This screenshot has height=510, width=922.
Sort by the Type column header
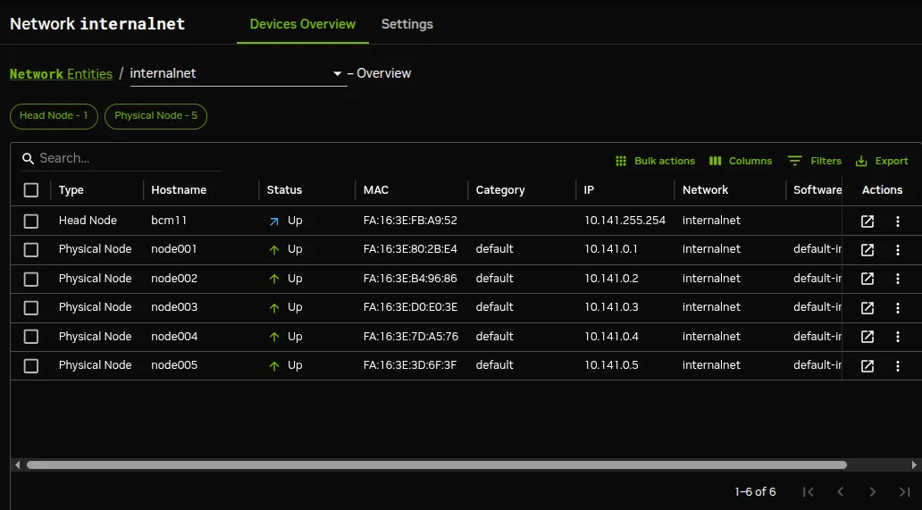coord(71,189)
